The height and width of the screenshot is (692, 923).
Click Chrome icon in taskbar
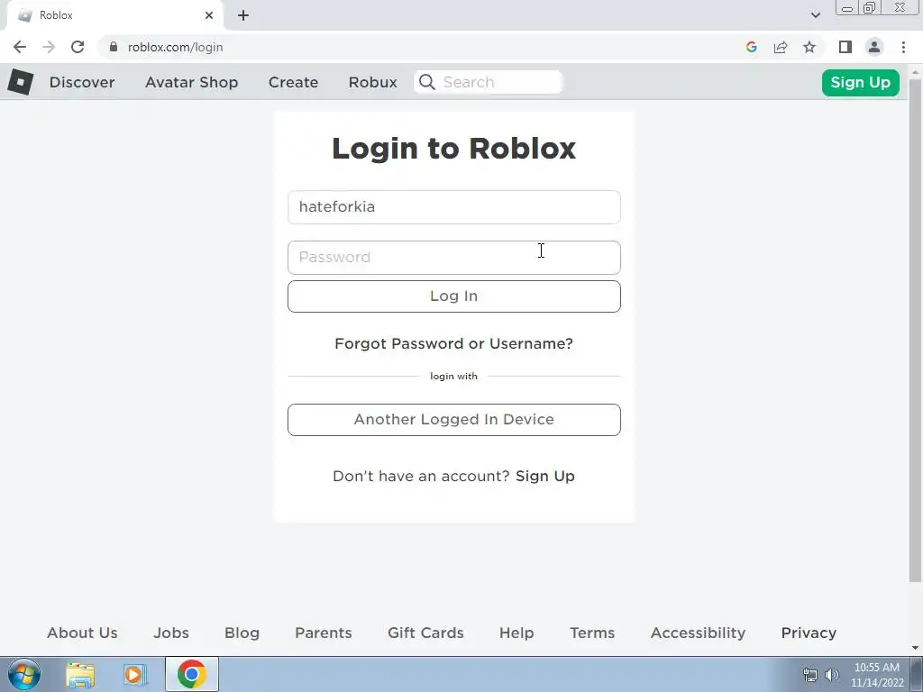click(191, 674)
